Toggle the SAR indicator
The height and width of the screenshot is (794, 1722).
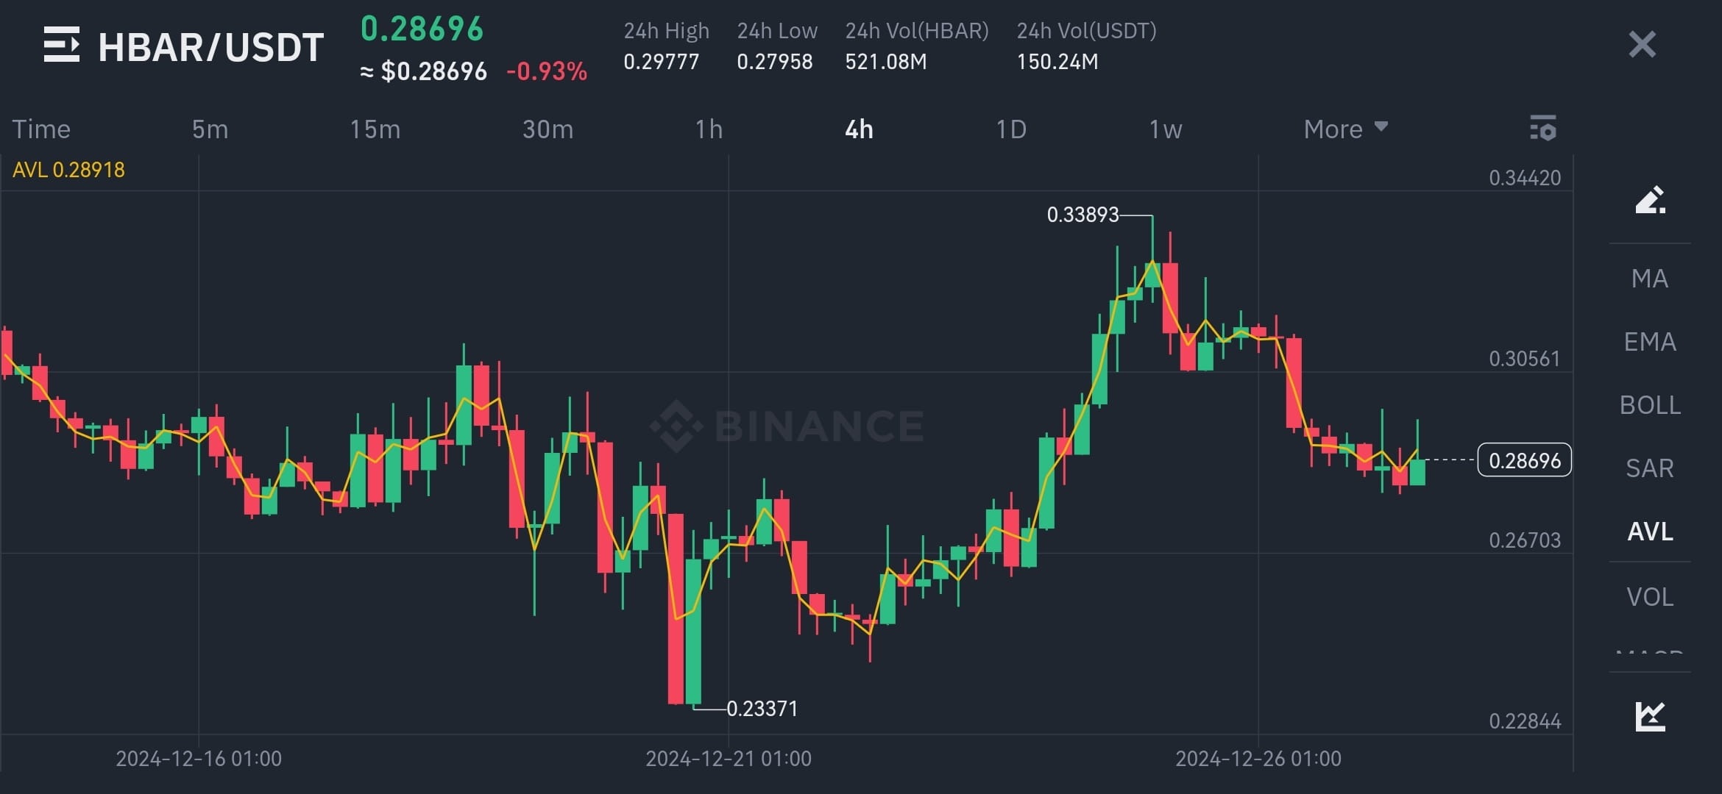pos(1650,468)
